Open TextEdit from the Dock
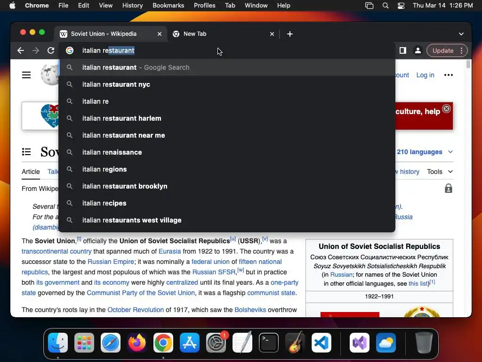The height and width of the screenshot is (362, 482). point(242,342)
